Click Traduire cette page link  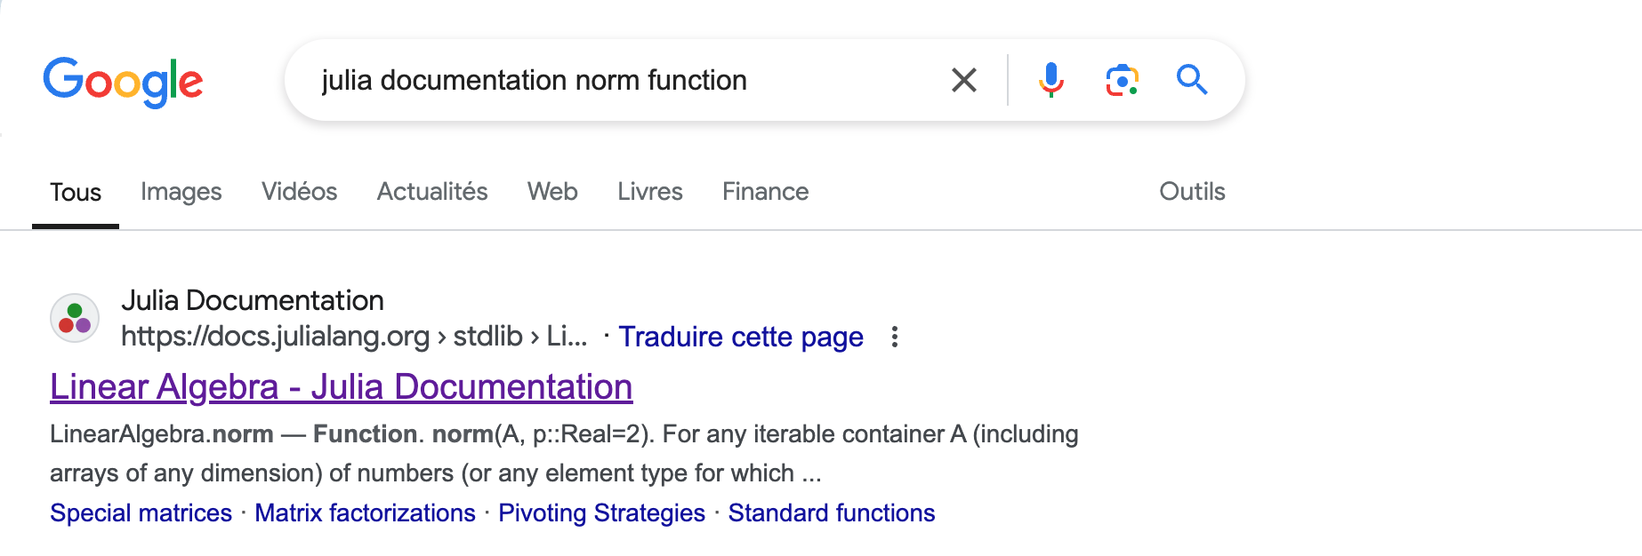coord(741,337)
